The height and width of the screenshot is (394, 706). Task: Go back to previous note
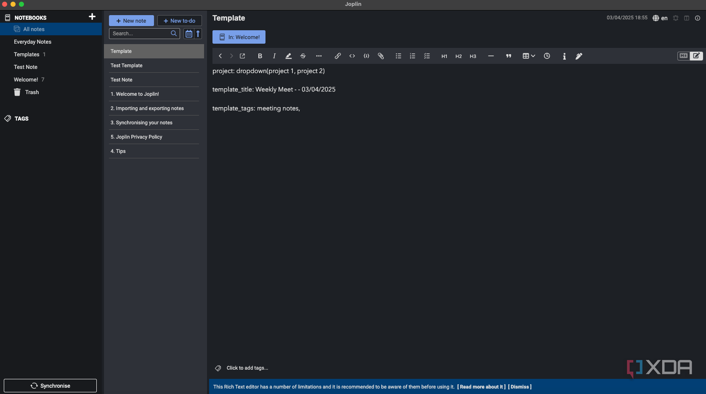pyautogui.click(x=220, y=56)
